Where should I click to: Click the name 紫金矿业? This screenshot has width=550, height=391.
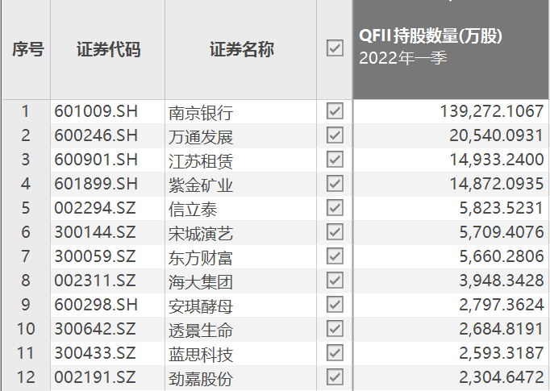(x=201, y=185)
